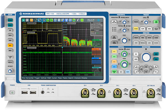This screenshot has height=110, width=166.
Task: Tap the blue minimized waveform thumbnail on the screen
Action: coord(96,61)
